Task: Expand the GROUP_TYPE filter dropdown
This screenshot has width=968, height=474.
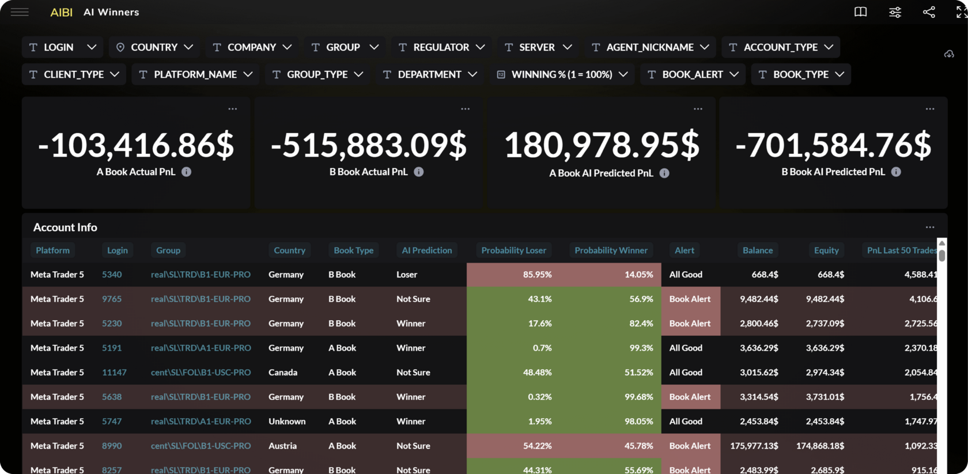Action: [x=317, y=74]
